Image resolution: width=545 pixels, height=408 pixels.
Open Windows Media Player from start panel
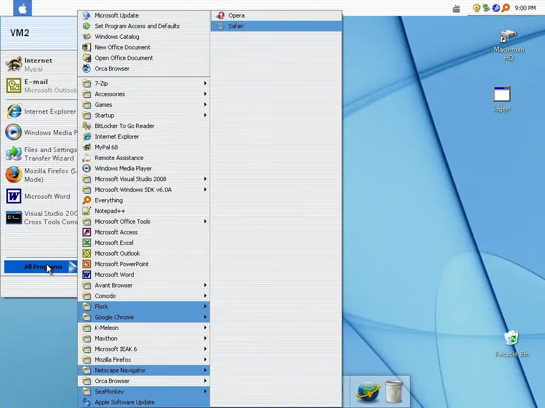tap(41, 132)
